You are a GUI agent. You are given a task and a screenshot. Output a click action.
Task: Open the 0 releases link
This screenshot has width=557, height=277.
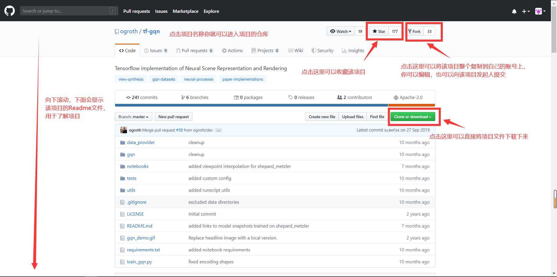pyautogui.click(x=301, y=97)
